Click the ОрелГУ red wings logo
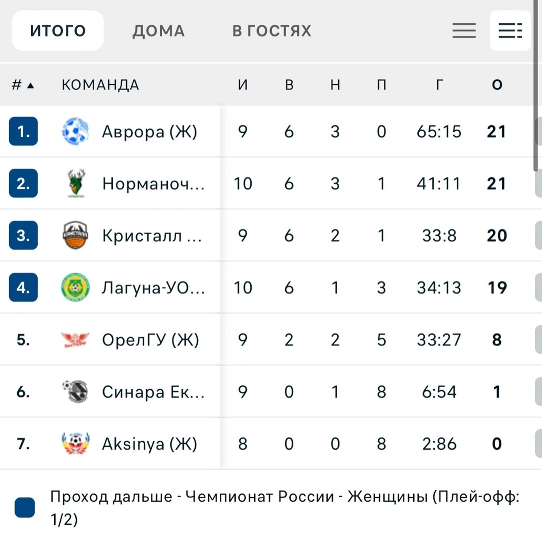The image size is (542, 555). [75, 339]
